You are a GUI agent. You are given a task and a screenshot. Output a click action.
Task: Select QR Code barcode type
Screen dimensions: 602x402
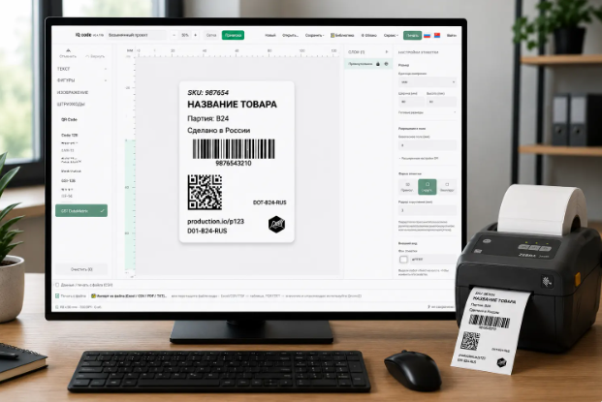[69, 120]
